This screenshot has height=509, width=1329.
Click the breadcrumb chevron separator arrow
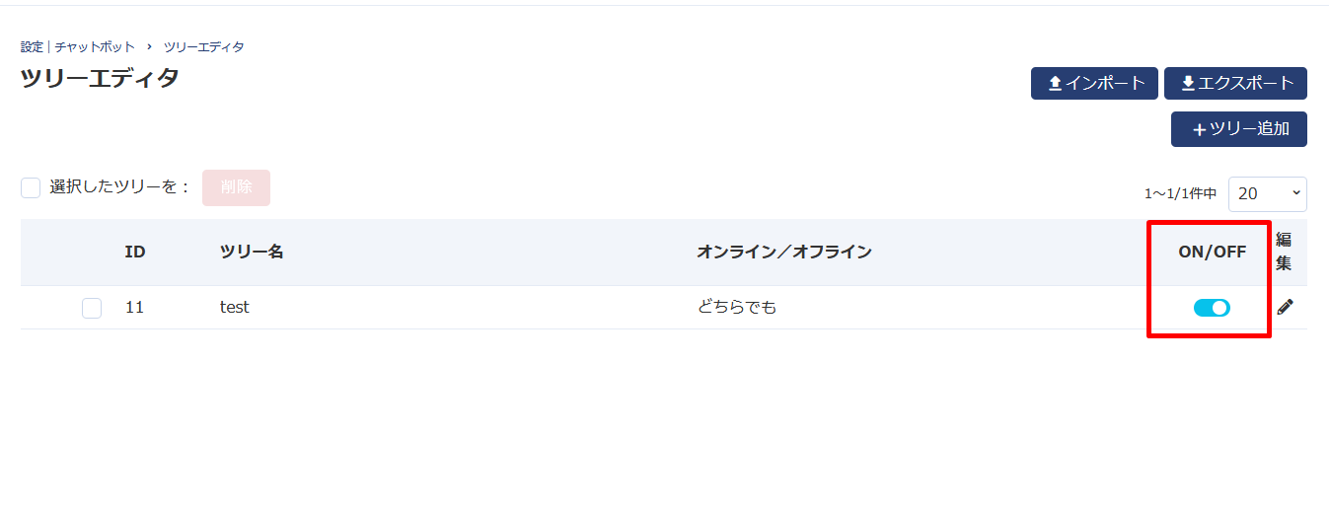point(149,46)
